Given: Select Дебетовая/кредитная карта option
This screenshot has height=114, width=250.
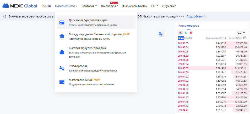Looking at the screenshot, I should 96,22.
